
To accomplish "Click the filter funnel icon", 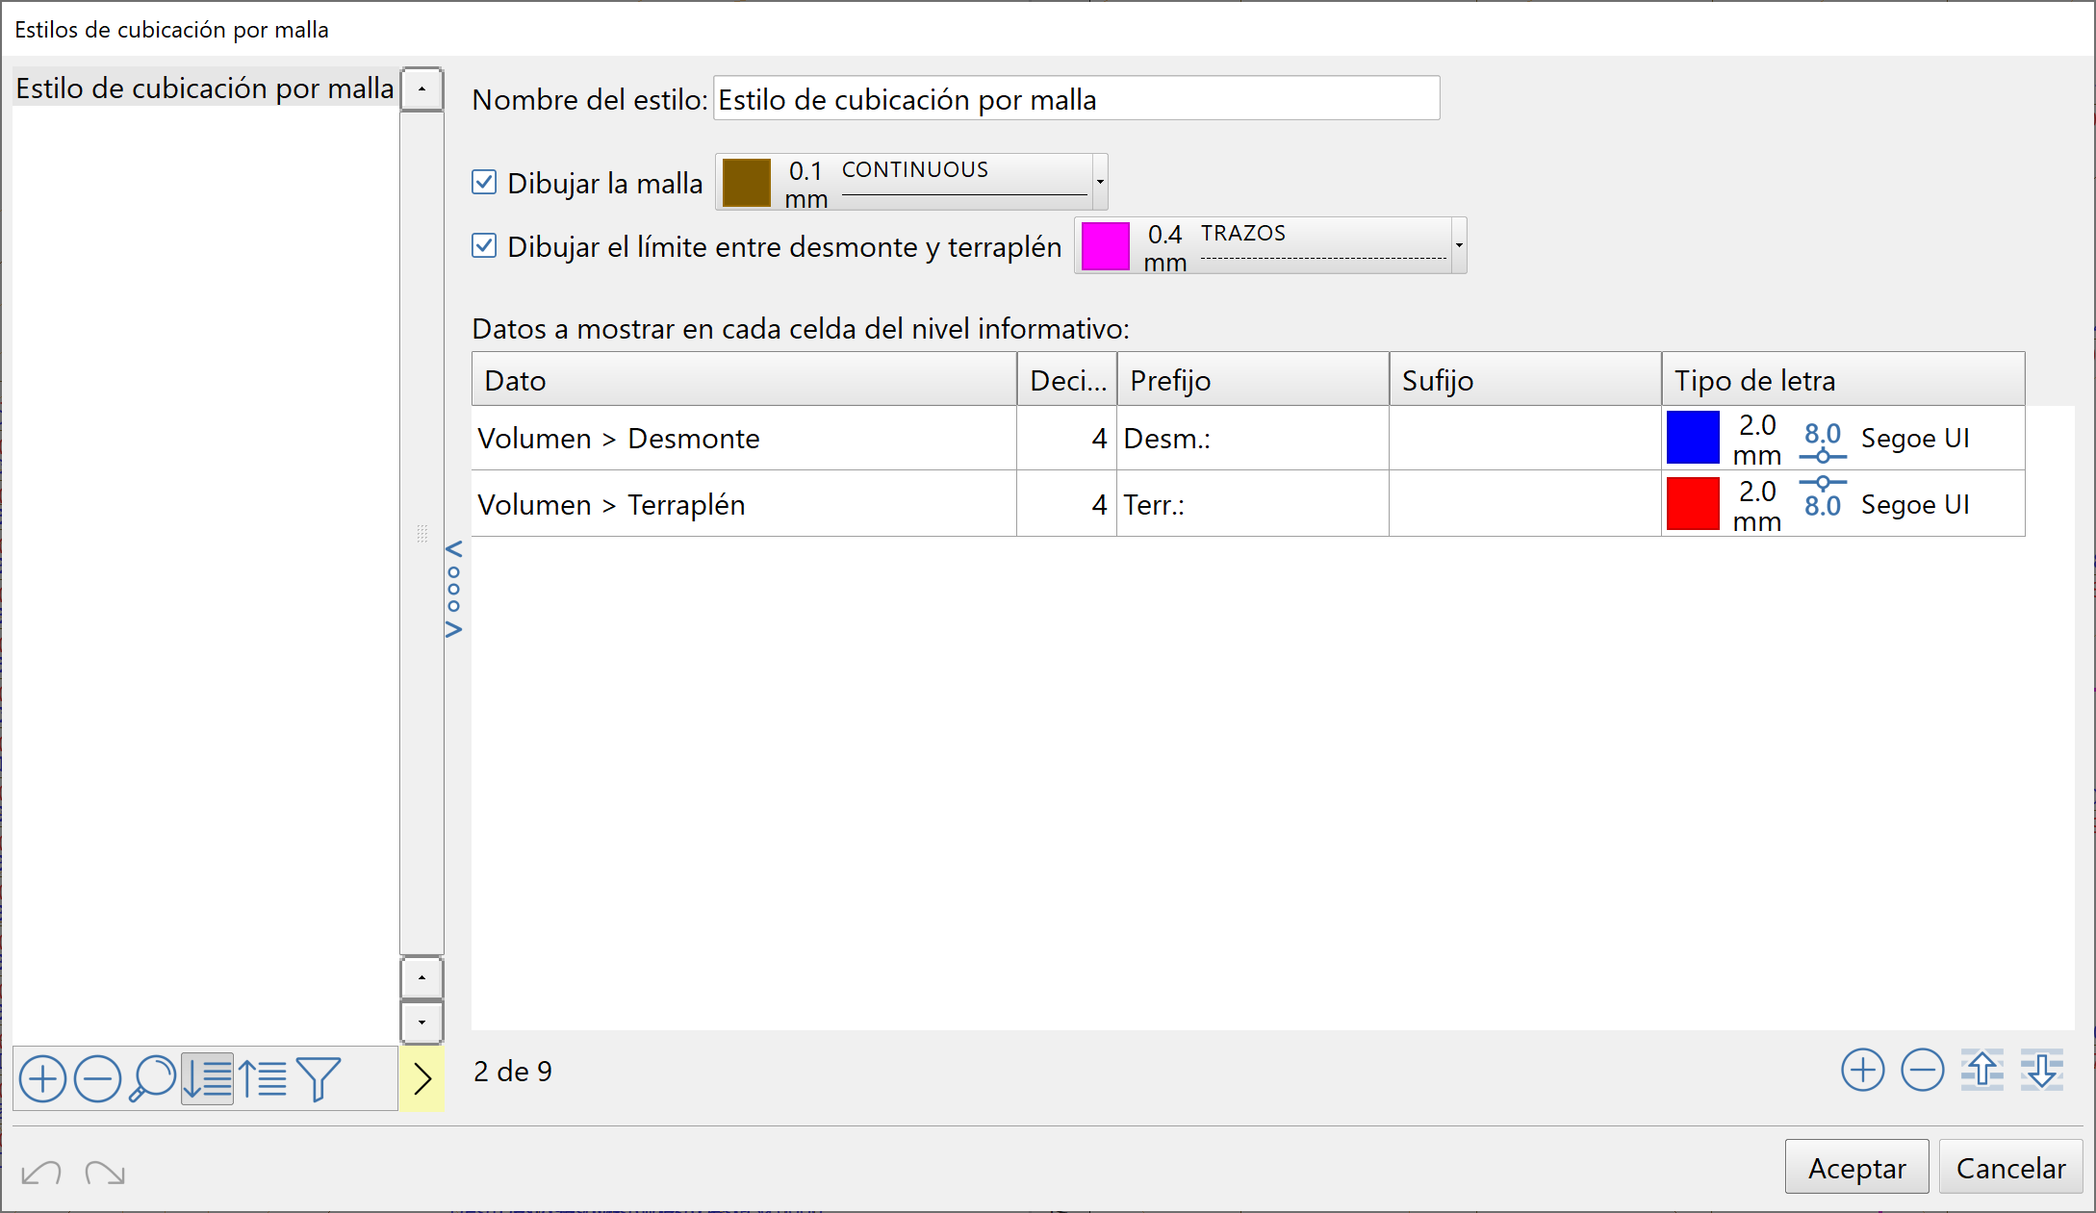I will [x=319, y=1078].
